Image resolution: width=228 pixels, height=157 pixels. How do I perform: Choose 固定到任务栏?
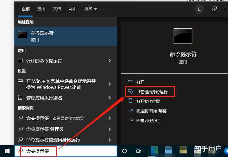click(148, 121)
